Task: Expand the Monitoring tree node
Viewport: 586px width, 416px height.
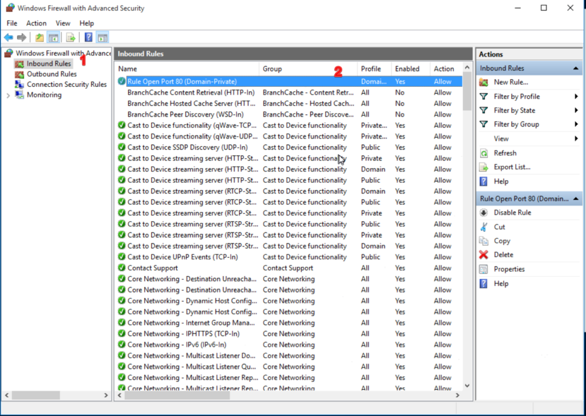Action: coord(8,95)
